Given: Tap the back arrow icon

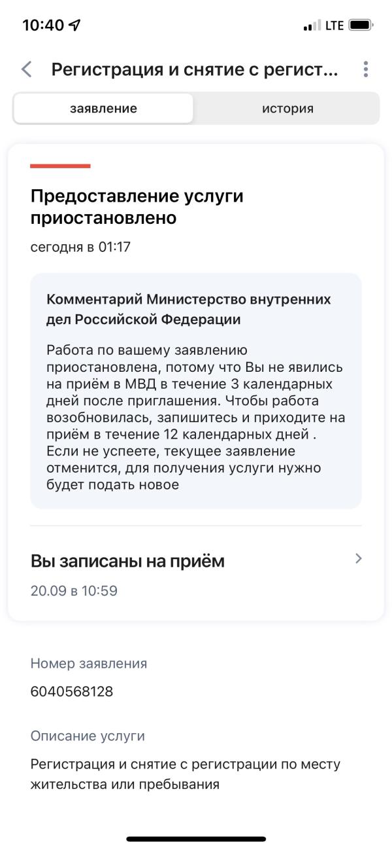Looking at the screenshot, I should pos(26,69).
